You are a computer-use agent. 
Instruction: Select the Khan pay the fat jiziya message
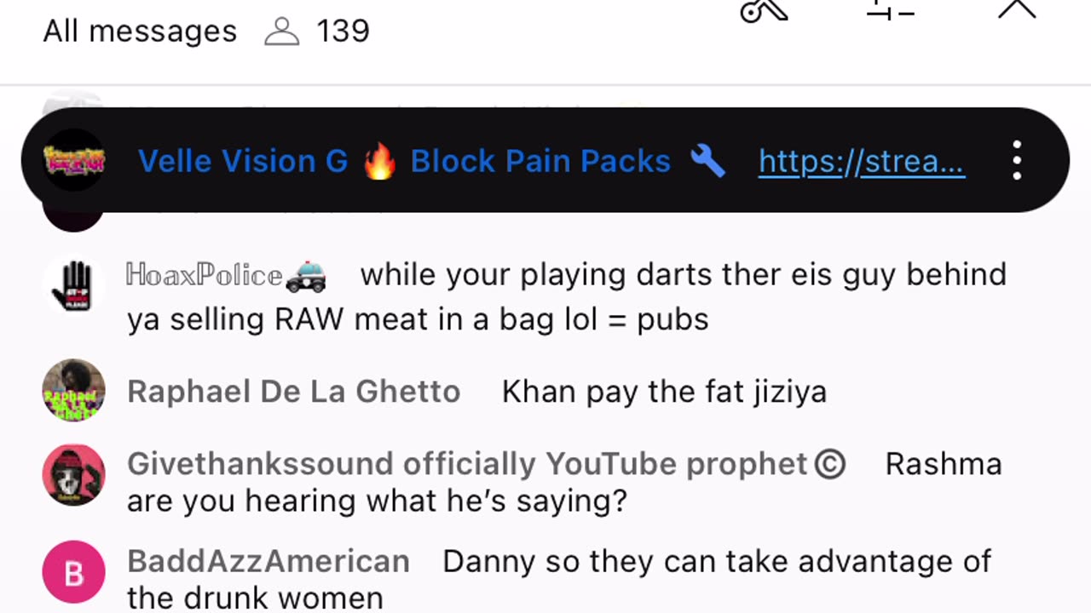(664, 392)
